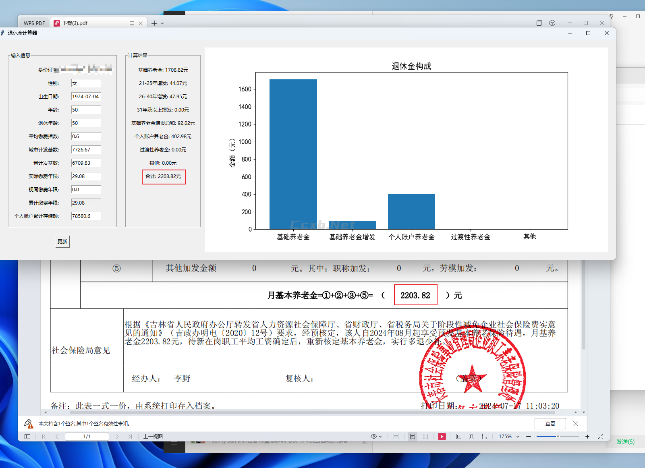Click the zoom in plus icon

pos(587,437)
